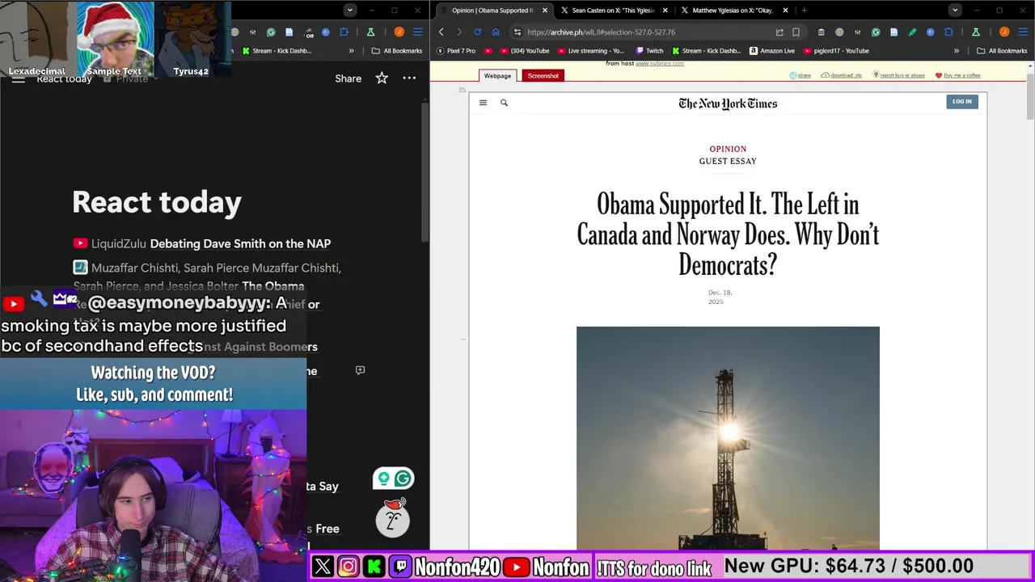The width and height of the screenshot is (1035, 582).
Task: Click share icon inside the archive.ph address bar
Action: (779, 32)
